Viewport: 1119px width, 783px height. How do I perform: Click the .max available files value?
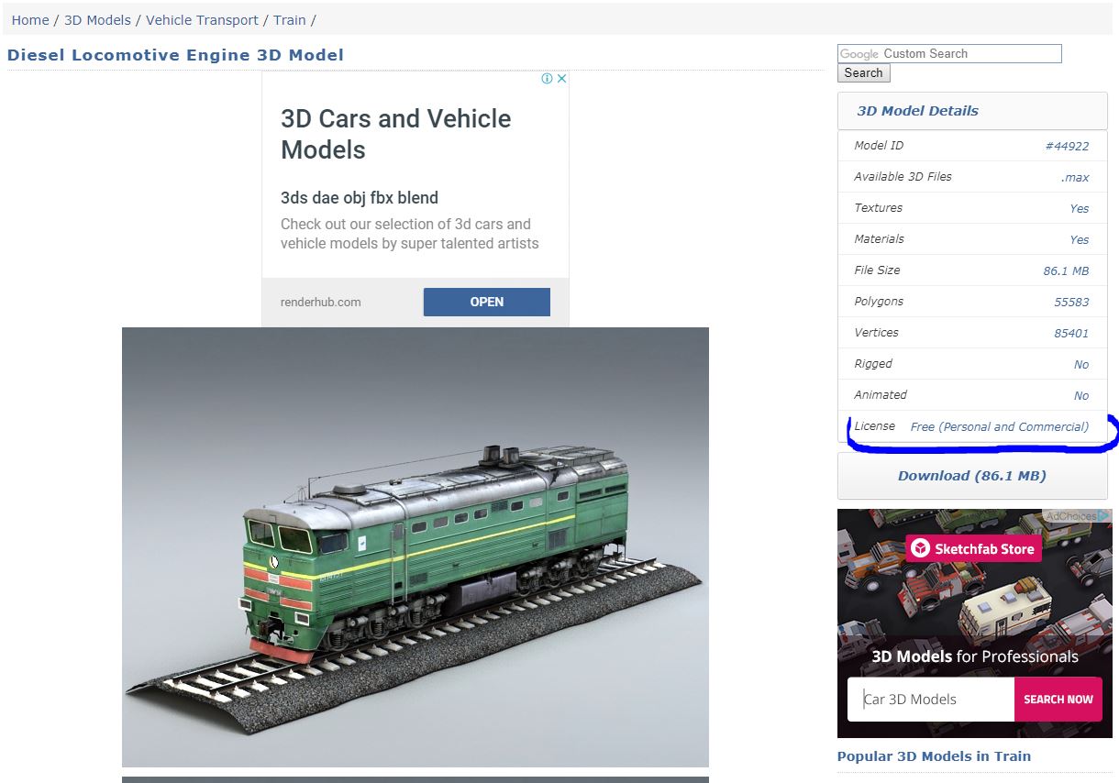(x=1075, y=177)
